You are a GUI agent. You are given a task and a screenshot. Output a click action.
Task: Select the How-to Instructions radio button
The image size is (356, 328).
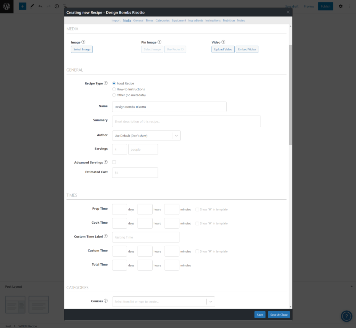click(x=114, y=89)
